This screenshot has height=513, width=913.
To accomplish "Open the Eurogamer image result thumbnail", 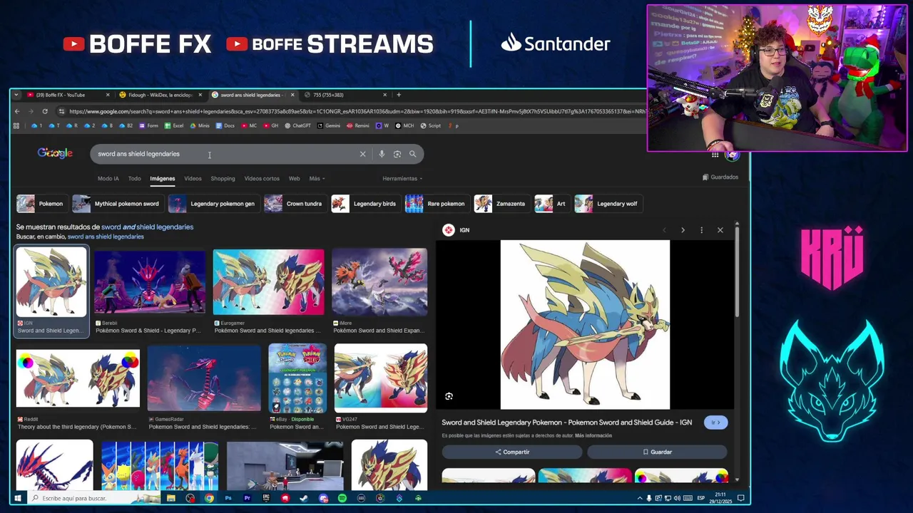I will [x=268, y=282].
